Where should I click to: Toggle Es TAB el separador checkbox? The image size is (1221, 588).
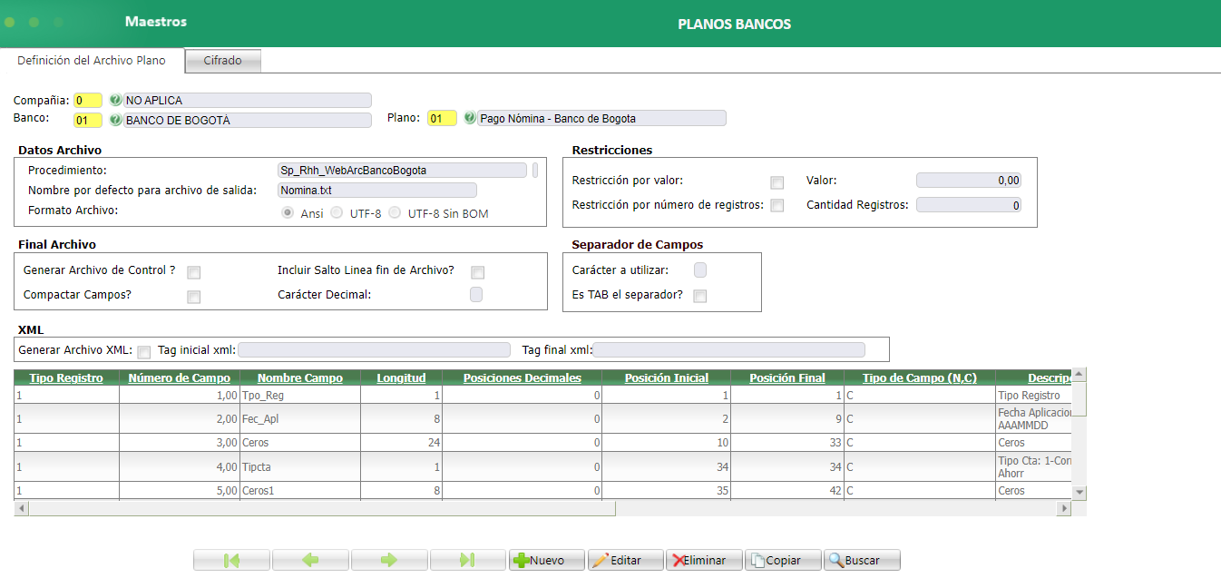(699, 296)
